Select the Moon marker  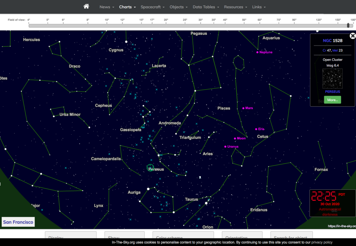(235, 138)
